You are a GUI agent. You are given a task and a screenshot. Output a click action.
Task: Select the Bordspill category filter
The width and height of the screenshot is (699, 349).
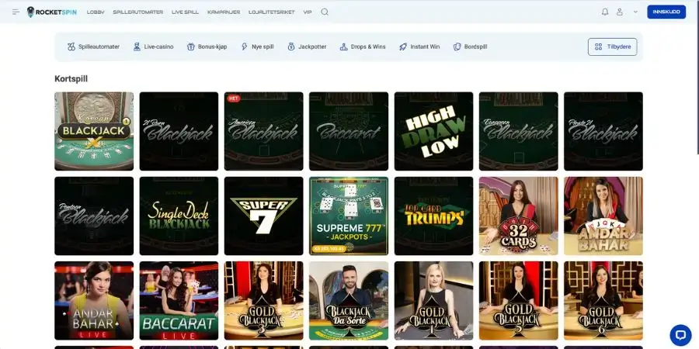click(x=471, y=47)
